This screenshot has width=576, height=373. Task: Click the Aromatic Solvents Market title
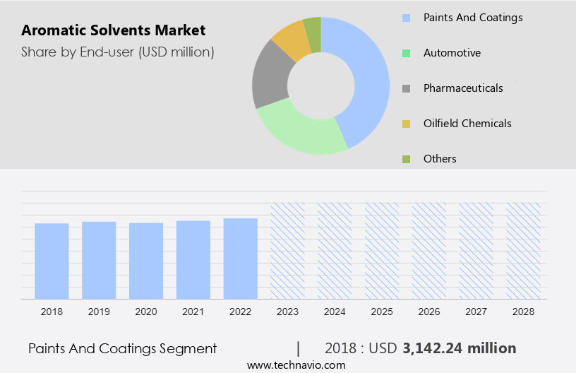pos(114,30)
